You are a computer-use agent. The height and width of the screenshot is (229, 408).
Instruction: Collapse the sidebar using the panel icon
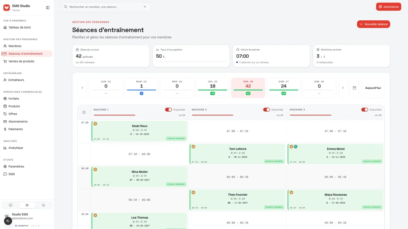click(x=48, y=7)
